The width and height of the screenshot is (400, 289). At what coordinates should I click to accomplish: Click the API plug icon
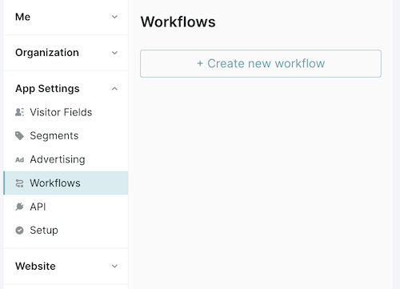pyautogui.click(x=19, y=207)
